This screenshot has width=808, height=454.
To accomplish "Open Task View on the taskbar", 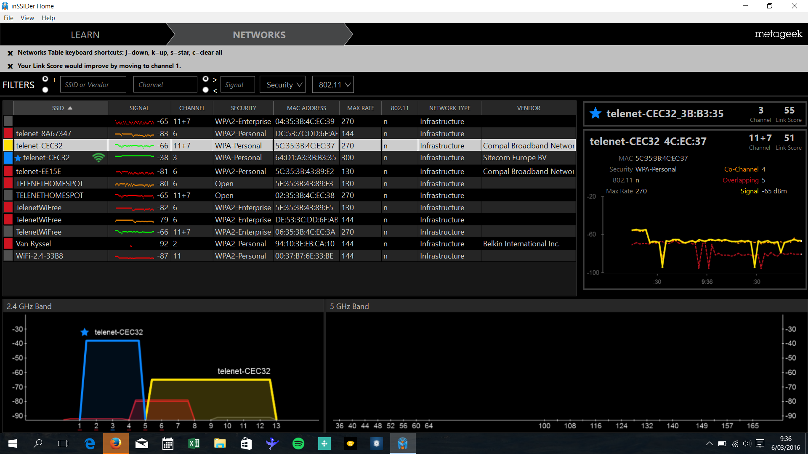I will (63, 443).
